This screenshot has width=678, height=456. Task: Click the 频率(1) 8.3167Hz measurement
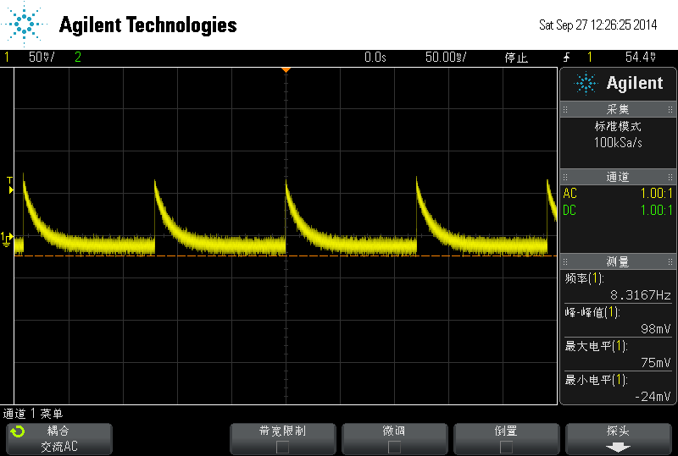tap(618, 287)
